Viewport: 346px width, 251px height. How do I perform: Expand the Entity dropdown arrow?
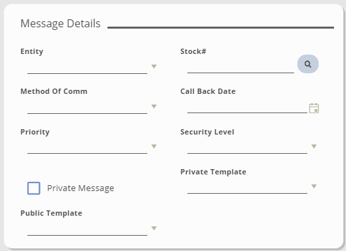click(x=154, y=67)
